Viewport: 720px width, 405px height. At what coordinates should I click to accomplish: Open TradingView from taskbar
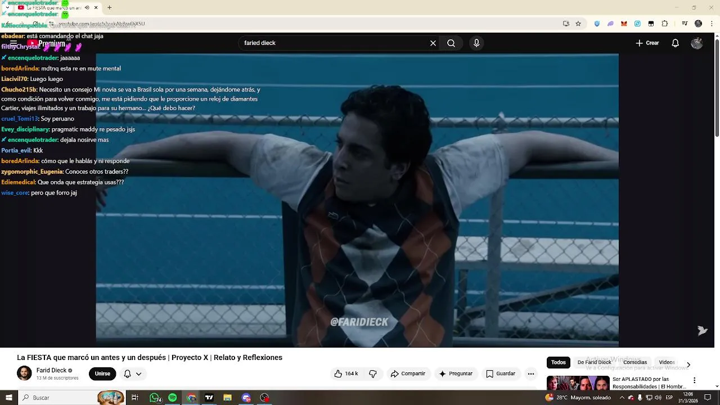point(209,398)
